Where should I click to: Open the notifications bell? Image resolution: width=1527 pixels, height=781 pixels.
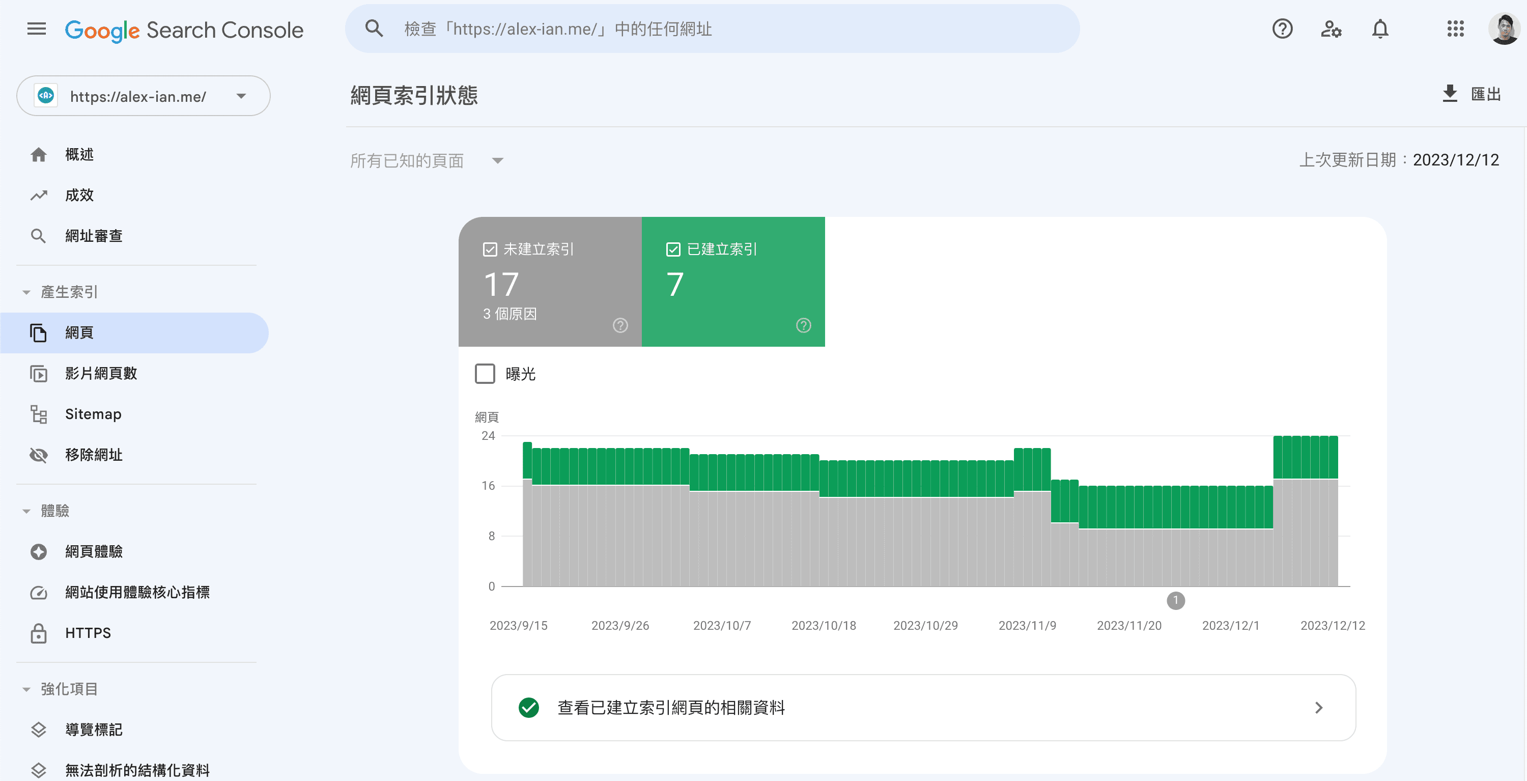[1380, 29]
